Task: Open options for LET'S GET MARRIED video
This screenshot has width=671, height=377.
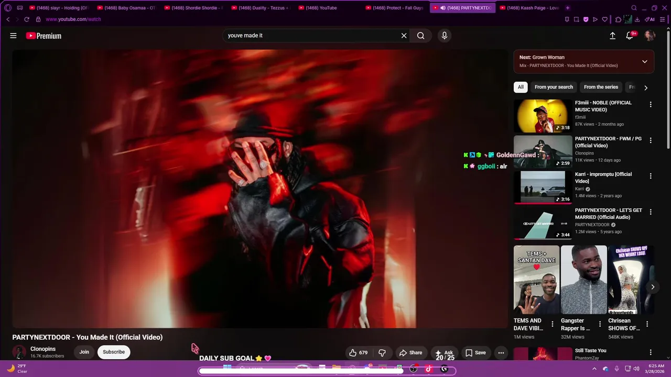Action: (x=651, y=212)
